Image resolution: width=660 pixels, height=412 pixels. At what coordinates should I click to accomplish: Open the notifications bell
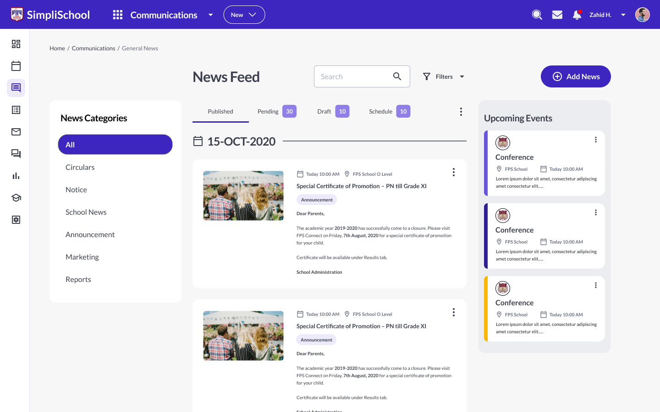577,15
